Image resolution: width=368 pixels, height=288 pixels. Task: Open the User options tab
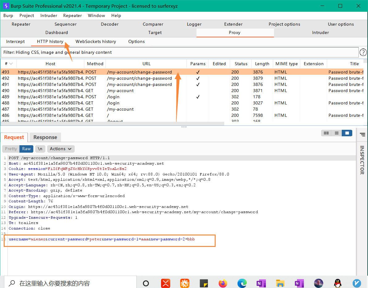pos(341,24)
